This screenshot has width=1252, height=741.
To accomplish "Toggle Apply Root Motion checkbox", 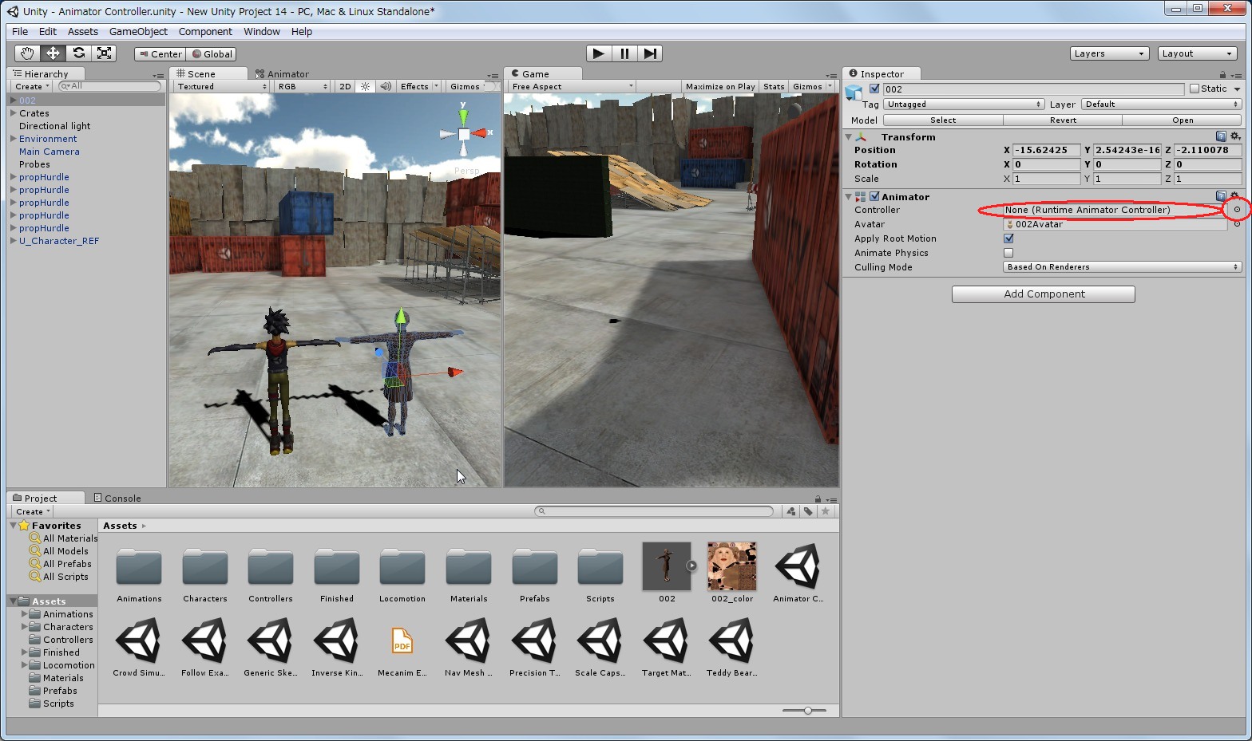I will tap(1008, 238).
